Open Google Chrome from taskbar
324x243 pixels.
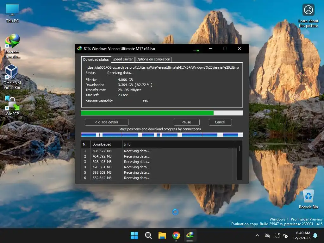click(176, 235)
